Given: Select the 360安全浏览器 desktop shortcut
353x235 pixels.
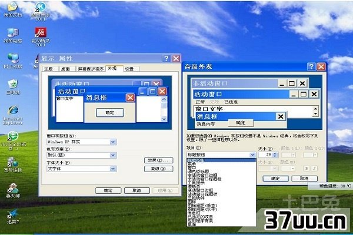Looking at the screenshot, I should [13, 141].
